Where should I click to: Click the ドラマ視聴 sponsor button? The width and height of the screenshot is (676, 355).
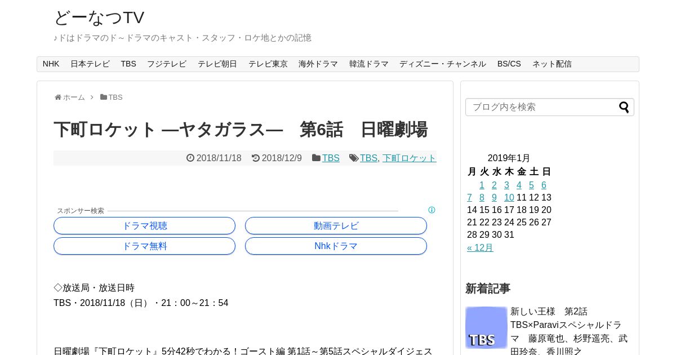point(144,226)
